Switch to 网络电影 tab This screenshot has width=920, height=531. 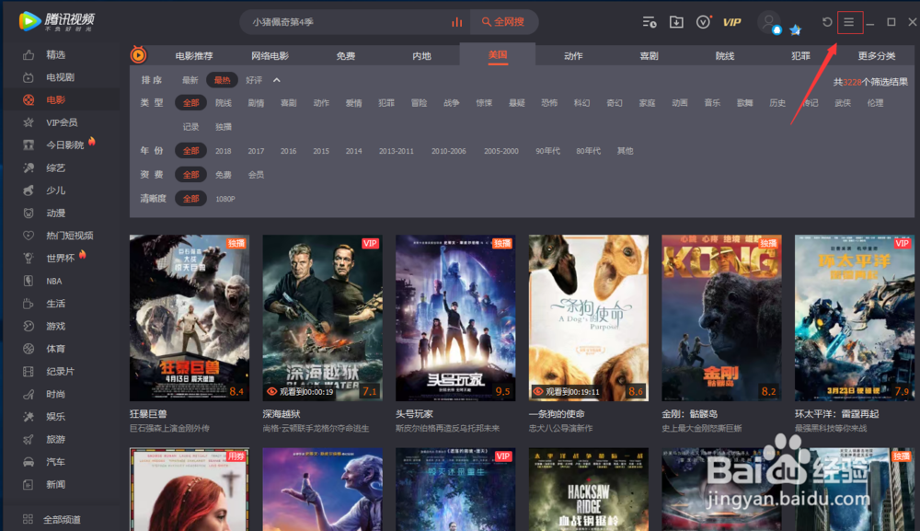tap(270, 56)
